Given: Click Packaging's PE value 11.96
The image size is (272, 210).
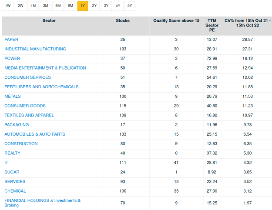Looking at the screenshot, I should (x=212, y=125).
